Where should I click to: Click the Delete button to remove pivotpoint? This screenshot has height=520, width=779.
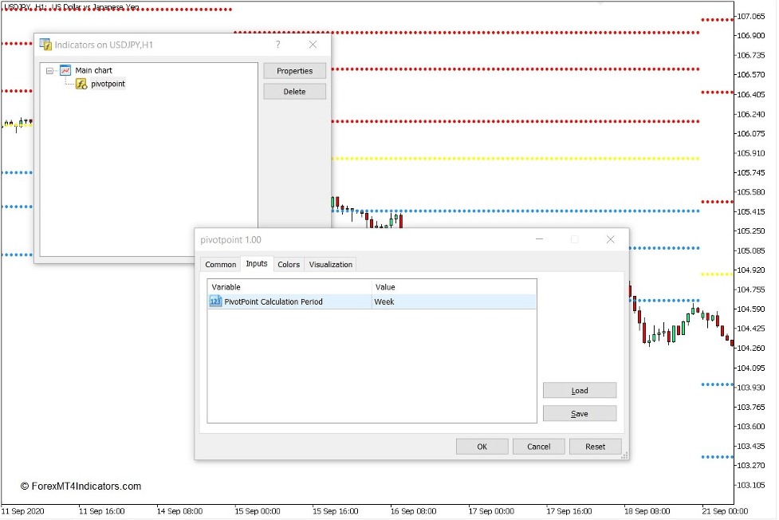[294, 91]
